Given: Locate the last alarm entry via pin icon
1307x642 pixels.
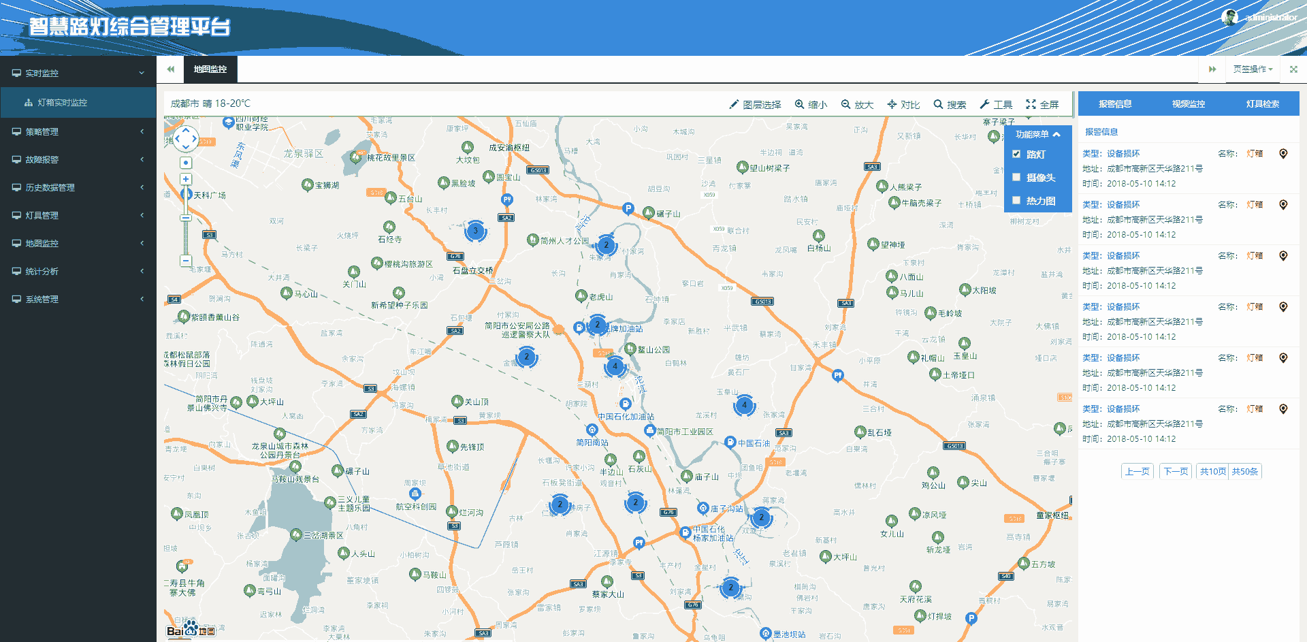Looking at the screenshot, I should pyautogui.click(x=1283, y=409).
